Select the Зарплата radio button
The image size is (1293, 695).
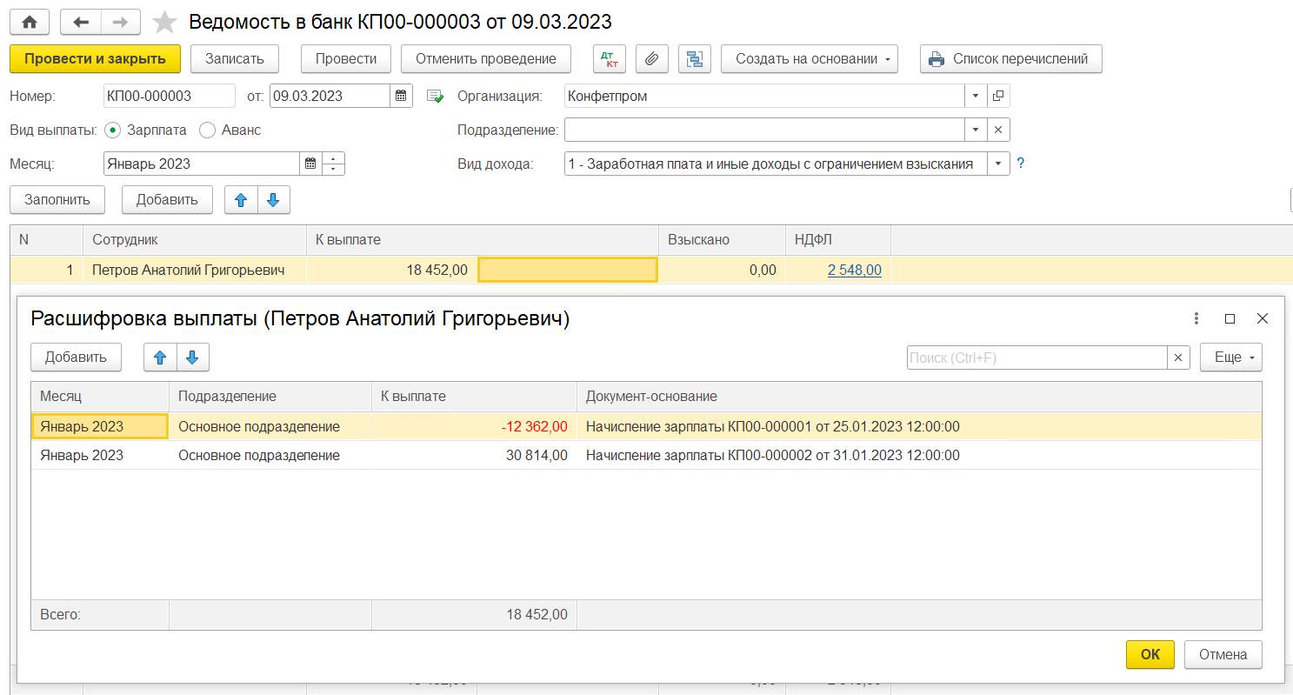pyautogui.click(x=112, y=130)
